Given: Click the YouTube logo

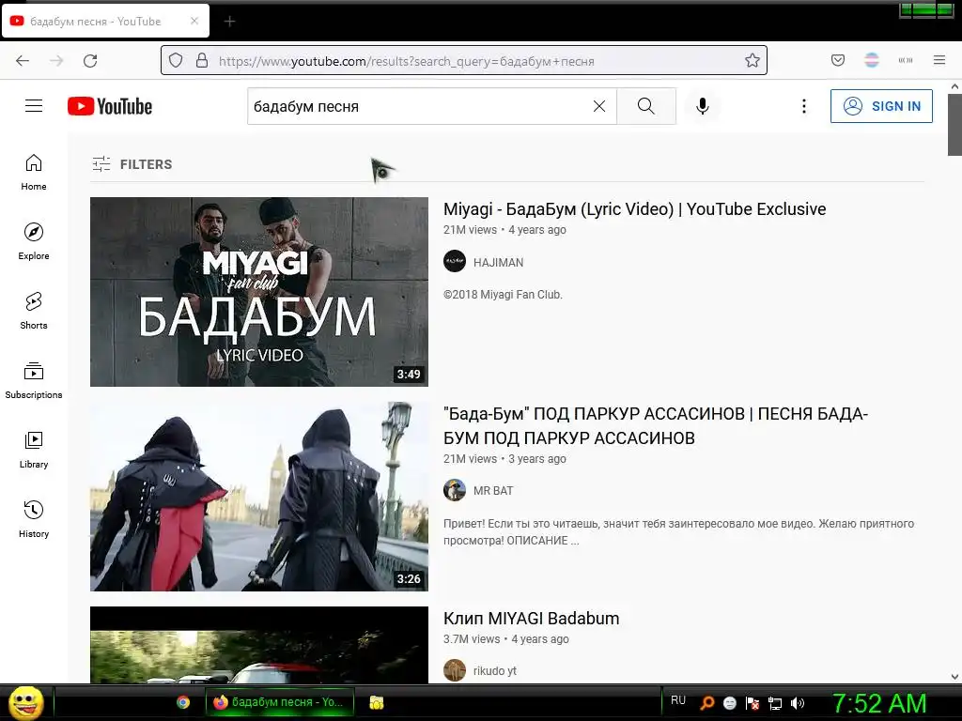Looking at the screenshot, I should [110, 106].
